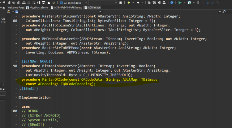Viewport: 232px width, 128px height.
Task: Click gutter line number 90
Action: [15, 66]
